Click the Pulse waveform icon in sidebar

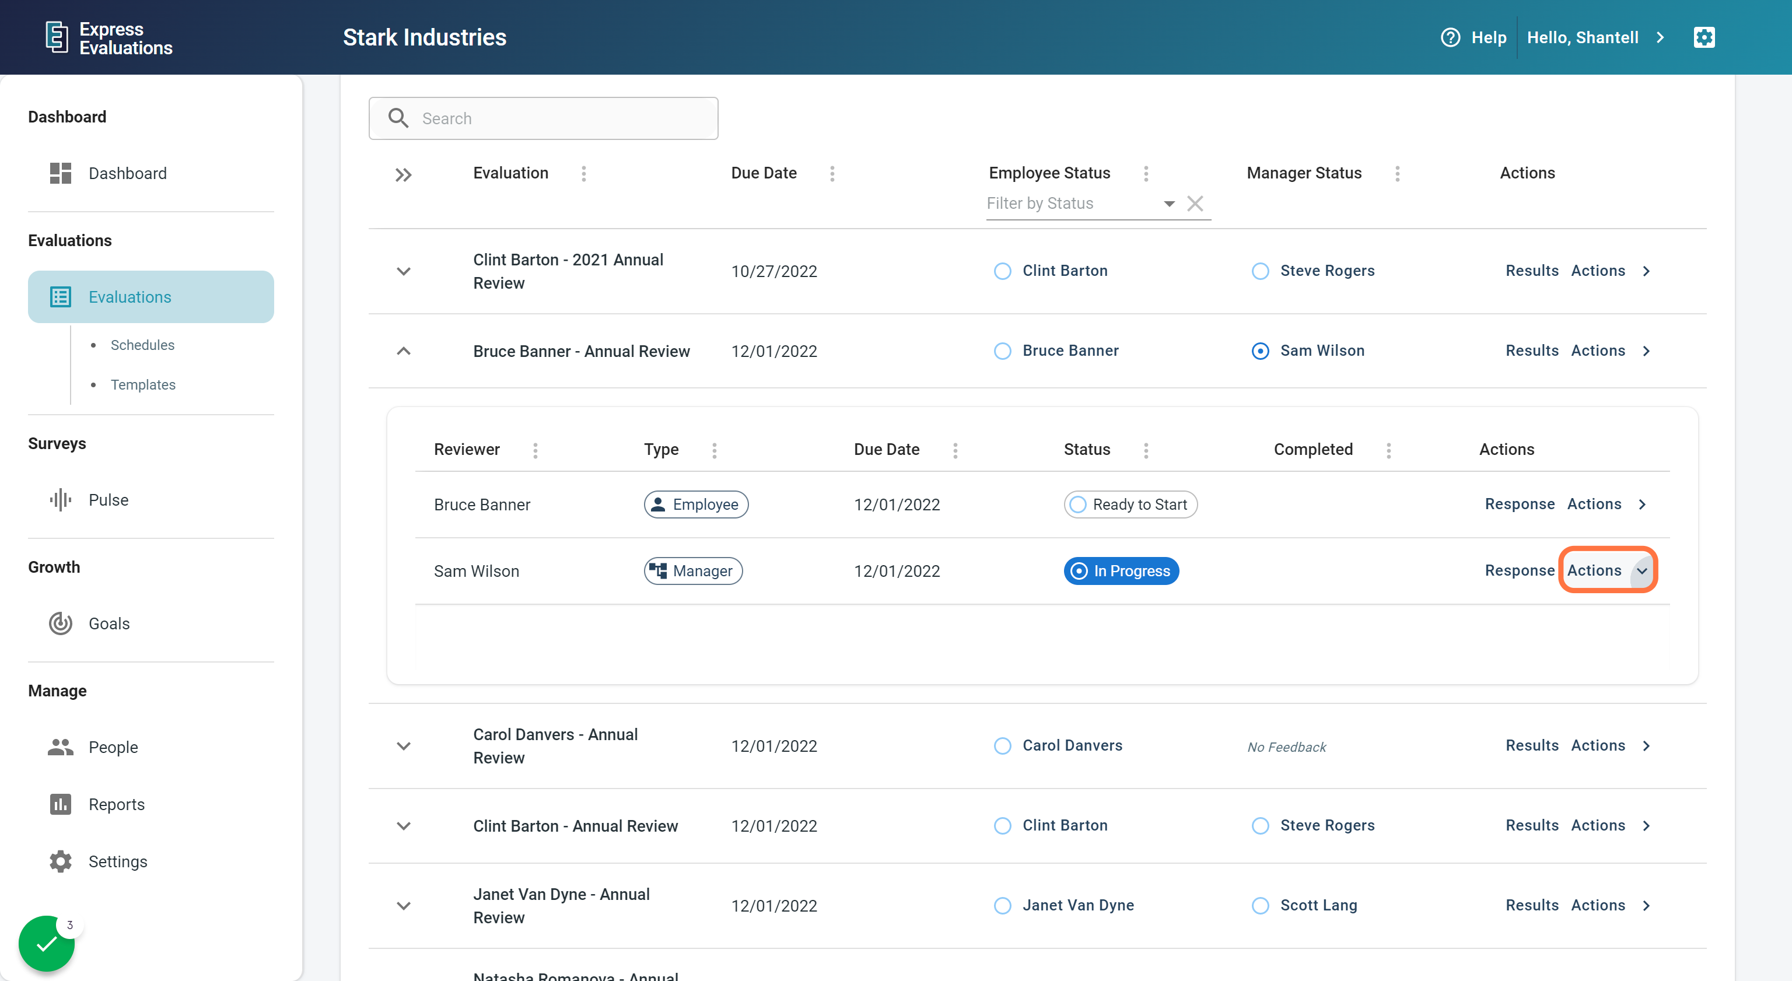tap(61, 500)
